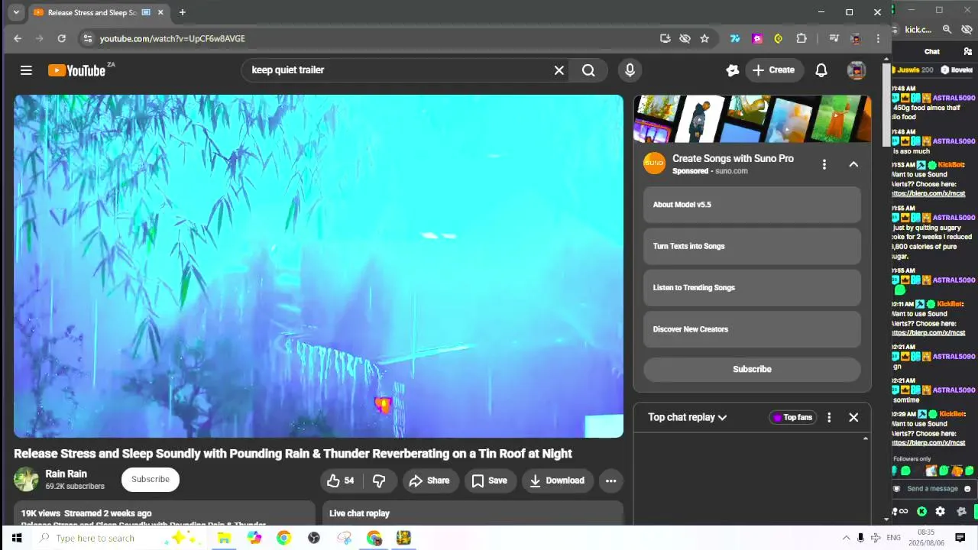978x550 pixels.
Task: Click the sparkle icon beside Create
Action: click(732, 70)
